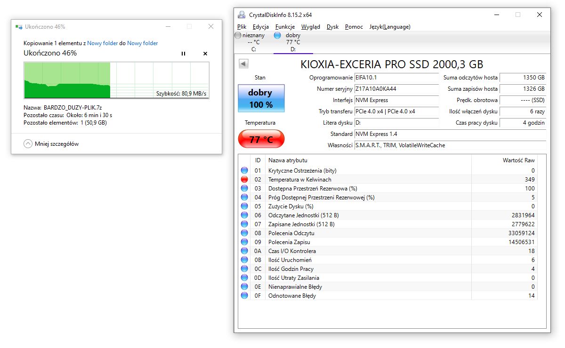Click status icon for Dostępna Przestrzeń Rezerwowa

[x=244, y=189]
